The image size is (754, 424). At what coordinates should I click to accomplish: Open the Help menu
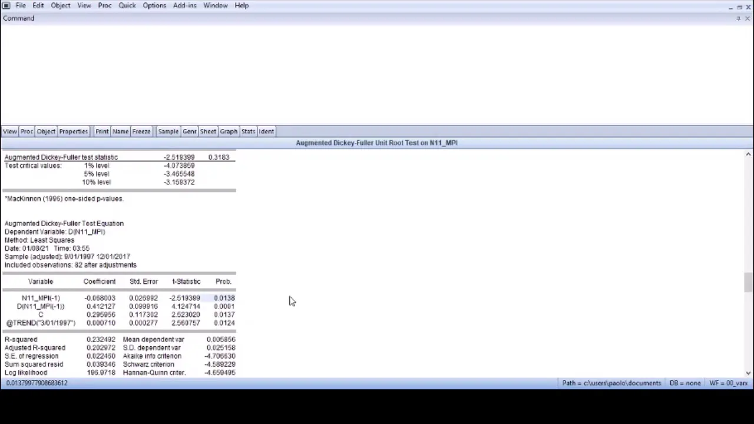(x=242, y=5)
